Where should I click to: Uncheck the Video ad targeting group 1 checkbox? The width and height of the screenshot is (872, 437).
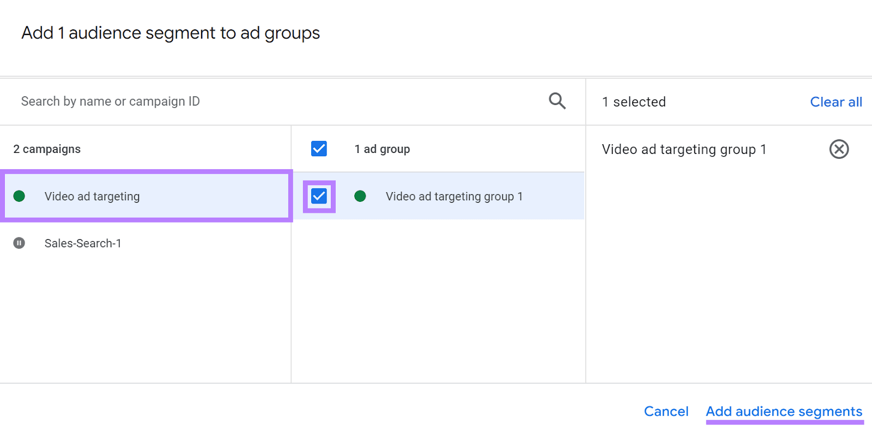coord(319,196)
